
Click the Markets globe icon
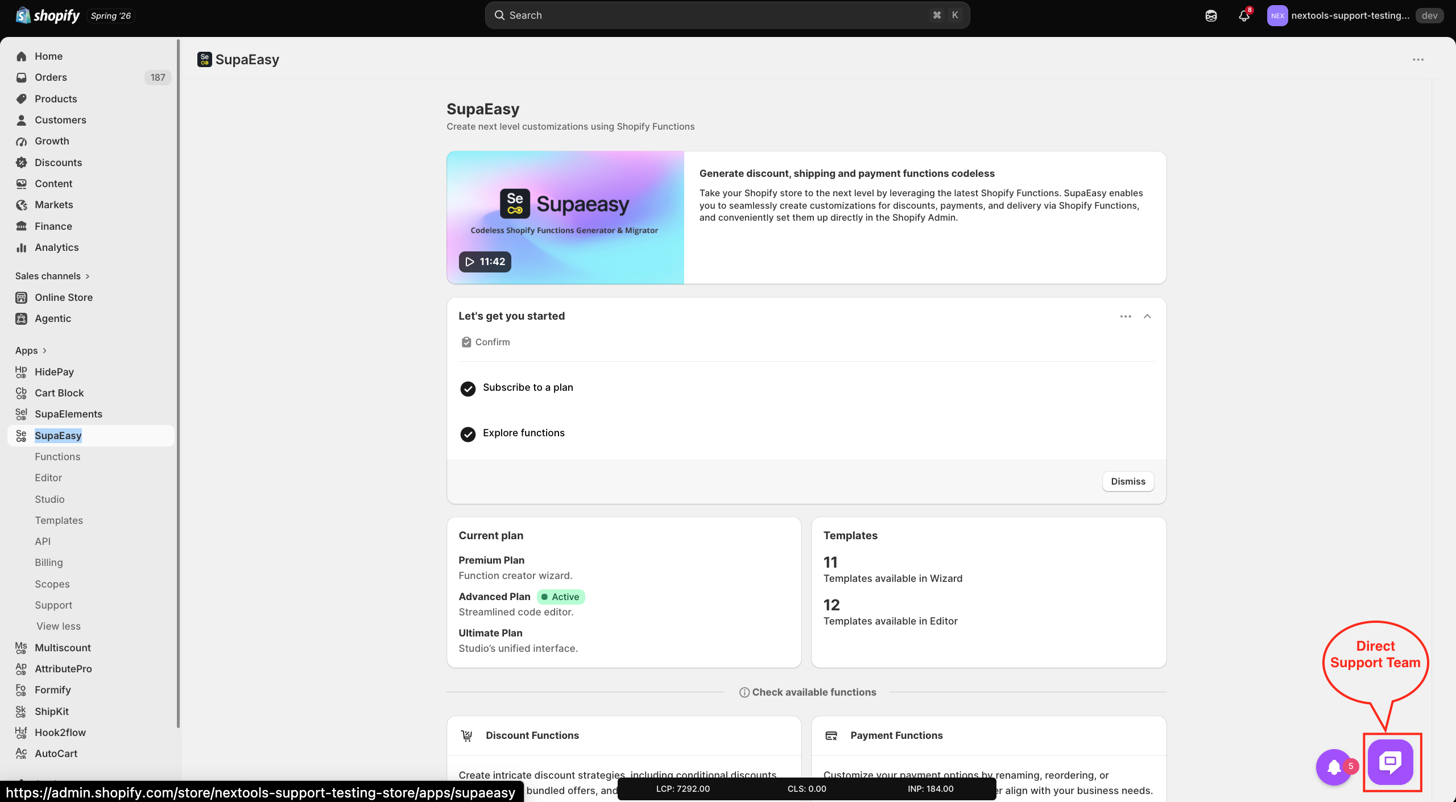22,205
